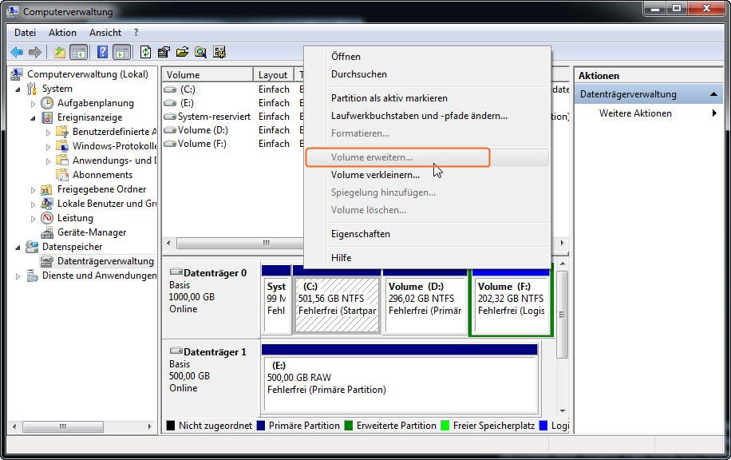731x460 pixels.
Task: Click the drive icon of (C:) row
Action: click(170, 89)
